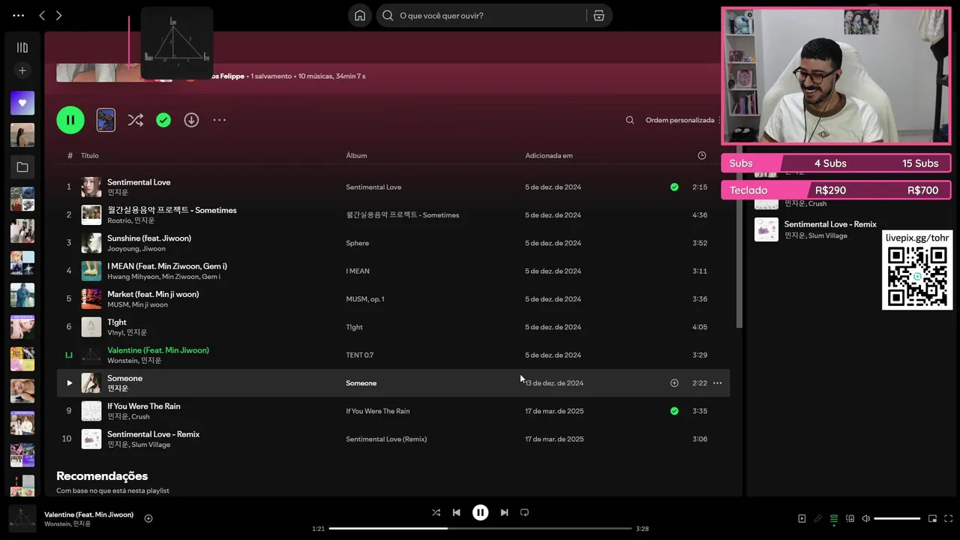The width and height of the screenshot is (960, 540).
Task: Open more options for 'Someone' track
Action: [x=717, y=383]
